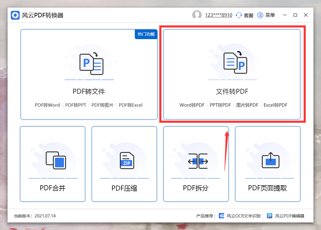Click the PDF转文件 document icon

coord(91,64)
